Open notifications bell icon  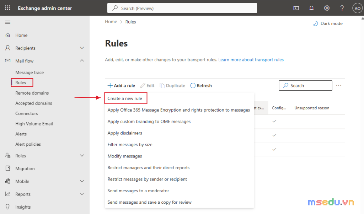click(x=311, y=8)
